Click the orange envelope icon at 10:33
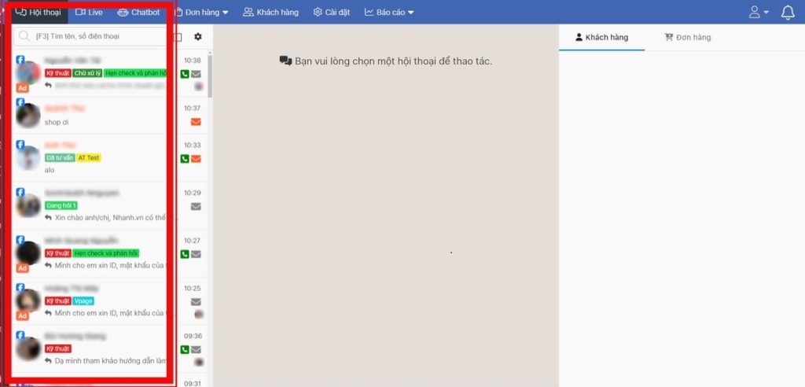This screenshot has height=387, width=805. [x=196, y=159]
